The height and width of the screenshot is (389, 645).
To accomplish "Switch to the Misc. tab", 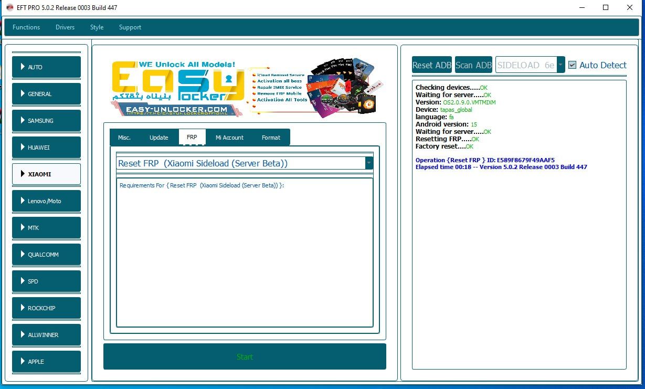I will [x=124, y=138].
